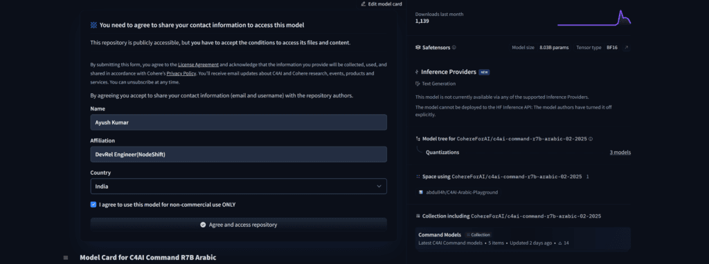Click the Edit model card pencil icon

click(x=363, y=3)
